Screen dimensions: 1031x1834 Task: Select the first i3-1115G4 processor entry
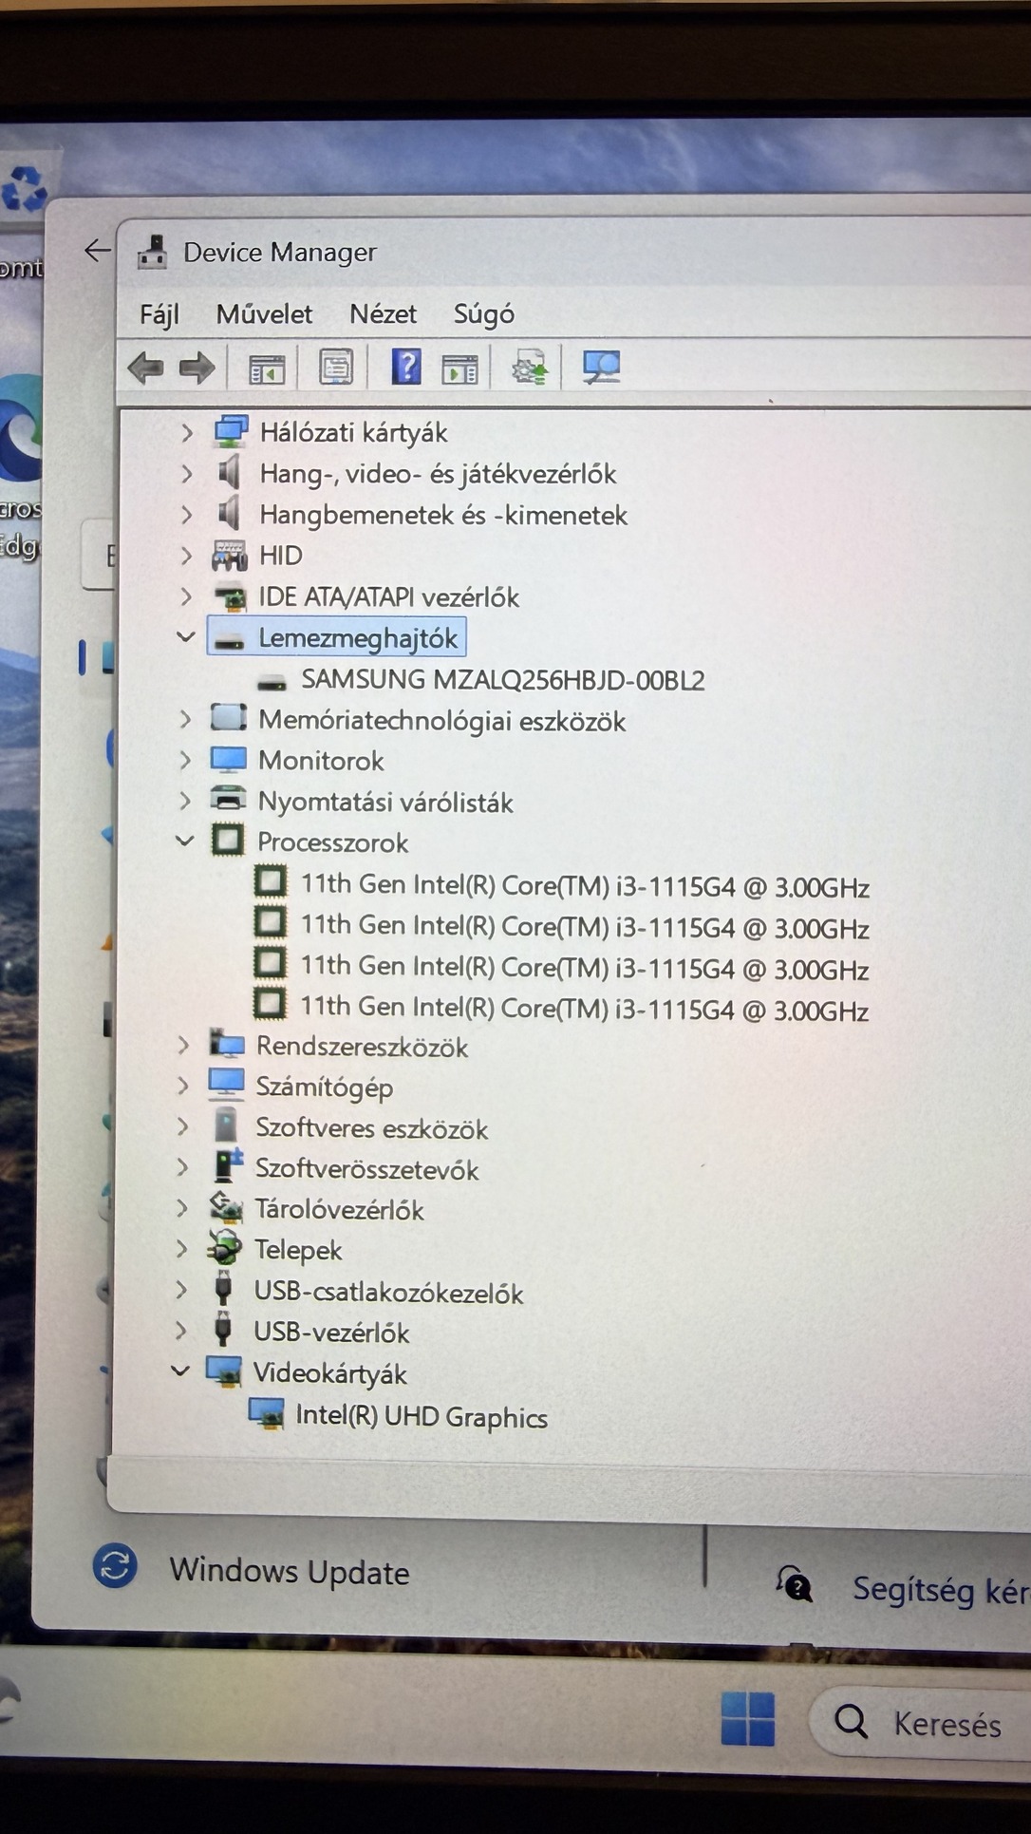pyautogui.click(x=585, y=886)
